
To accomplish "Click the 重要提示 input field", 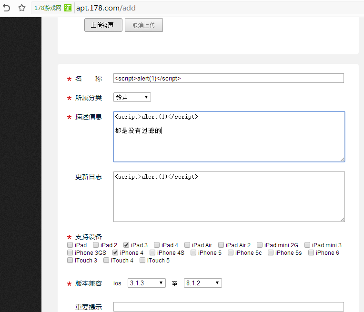I will pos(228,307).
